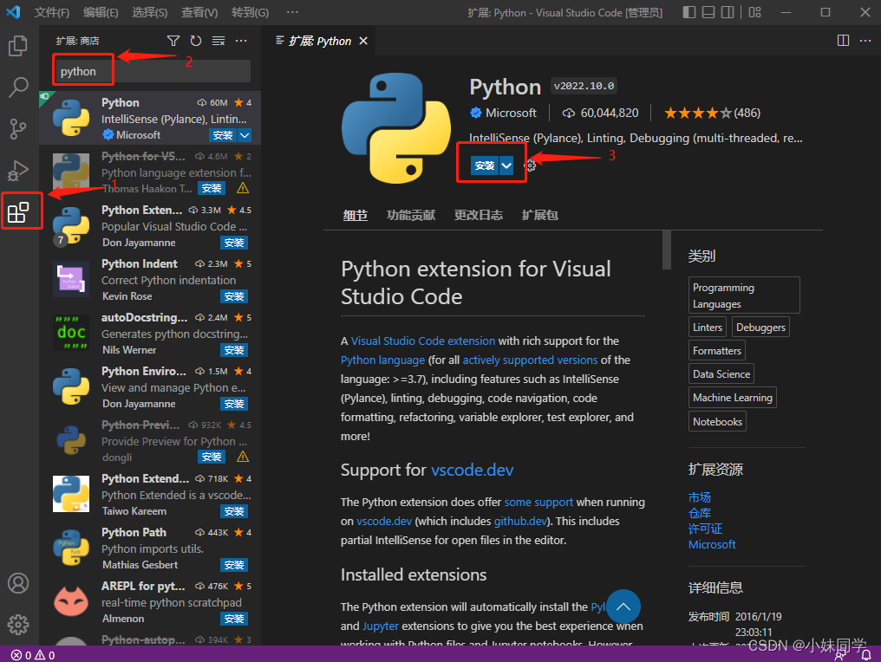Open extensions panel more actions menu
Viewport: 881px width, 662px height.
241,41
